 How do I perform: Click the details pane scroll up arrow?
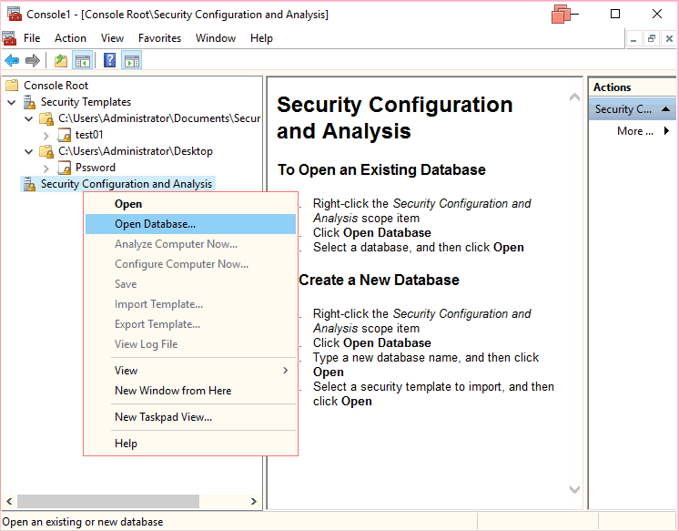coord(574,97)
